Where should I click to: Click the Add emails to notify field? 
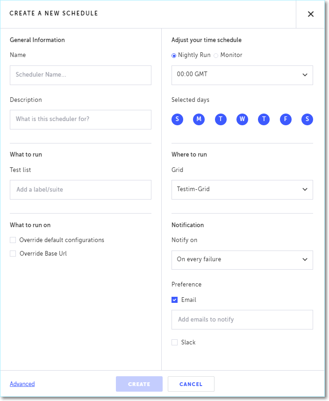242,320
